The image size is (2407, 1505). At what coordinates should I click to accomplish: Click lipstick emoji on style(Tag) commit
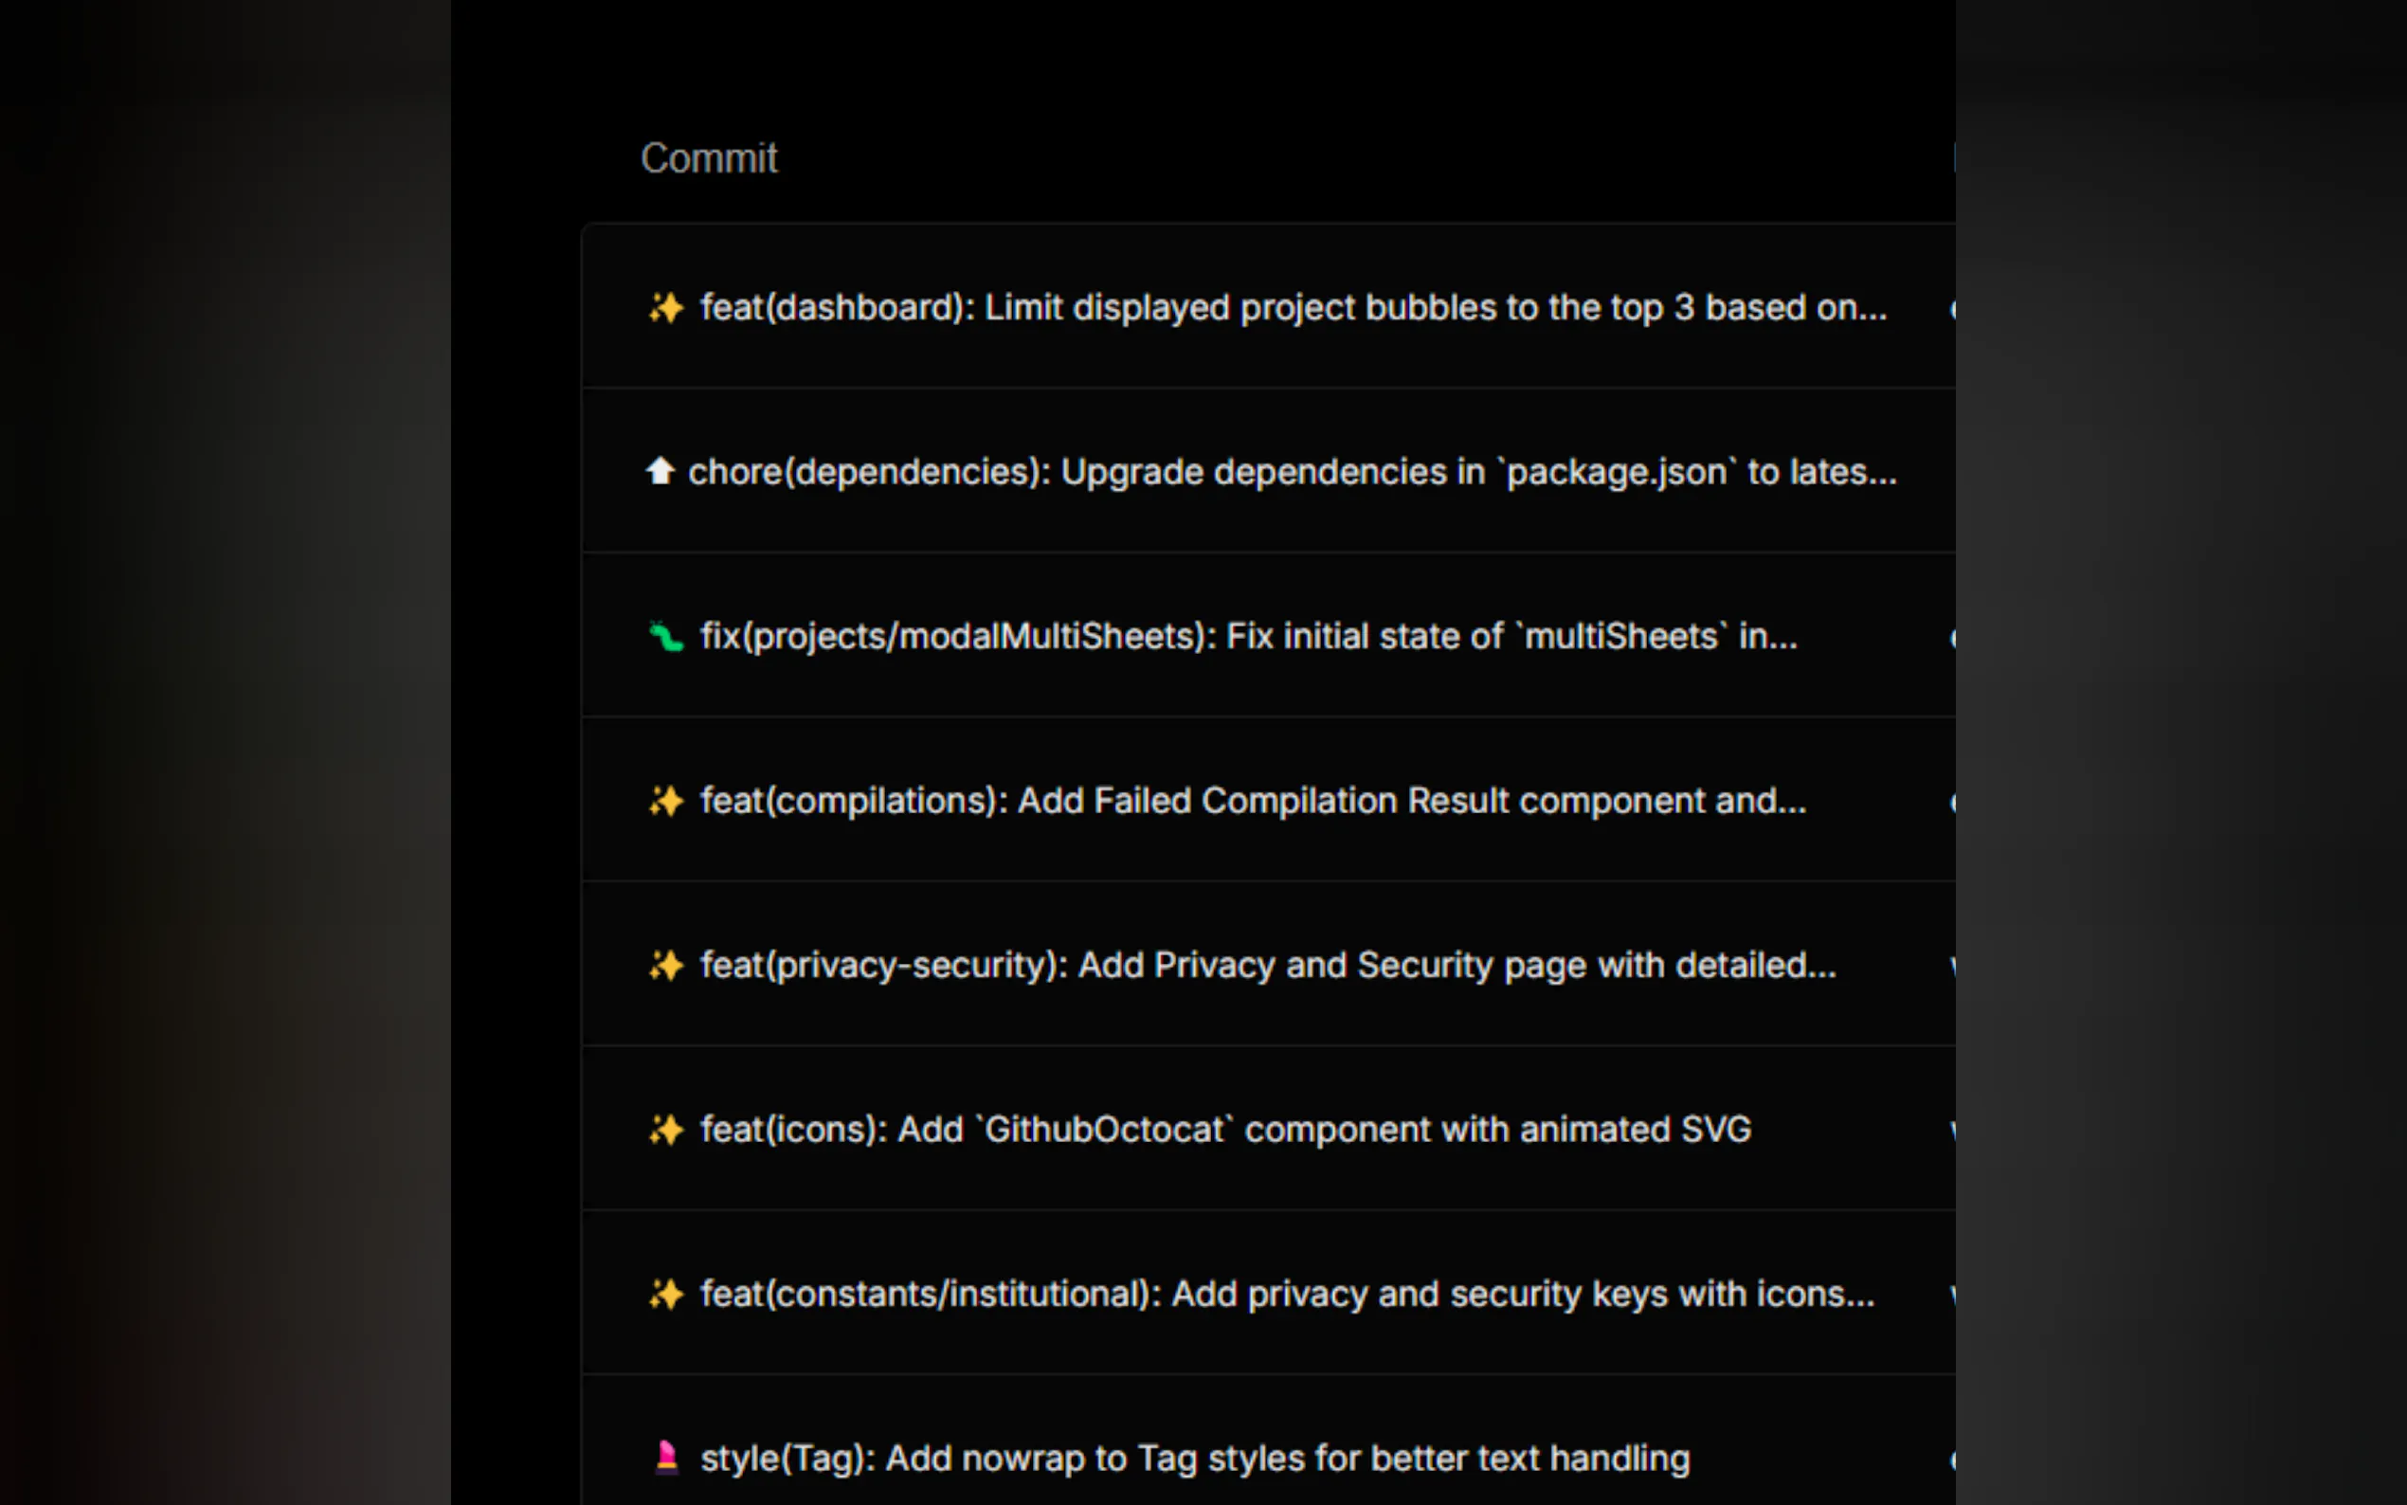667,1458
